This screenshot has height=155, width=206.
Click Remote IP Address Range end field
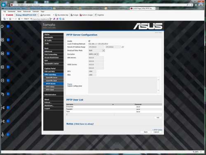(113, 47)
